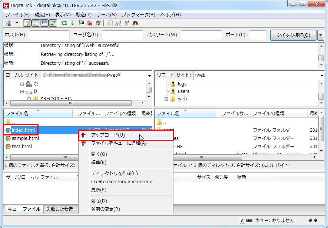328x228 pixels.
Task: Open the arrow dropdown beside Site Manager
Action: 17,23
